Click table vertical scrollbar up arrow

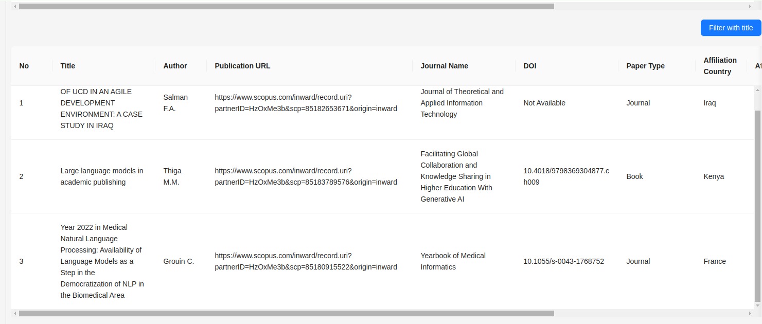757,90
